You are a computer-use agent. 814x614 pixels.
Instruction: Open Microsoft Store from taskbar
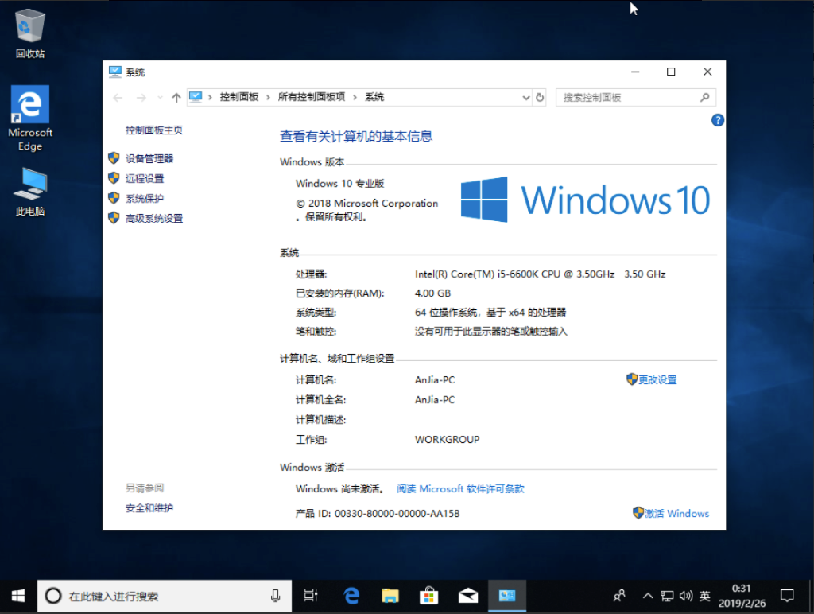428,596
